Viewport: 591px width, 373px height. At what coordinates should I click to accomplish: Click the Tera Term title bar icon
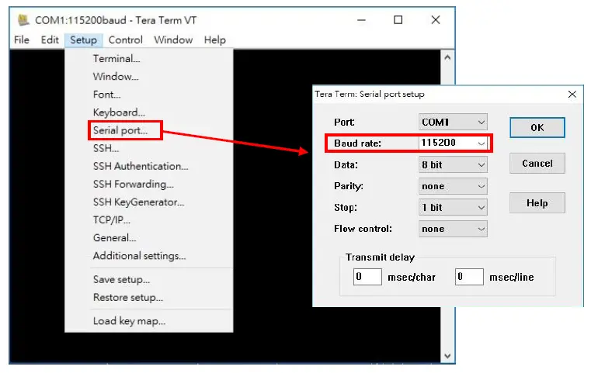23,20
